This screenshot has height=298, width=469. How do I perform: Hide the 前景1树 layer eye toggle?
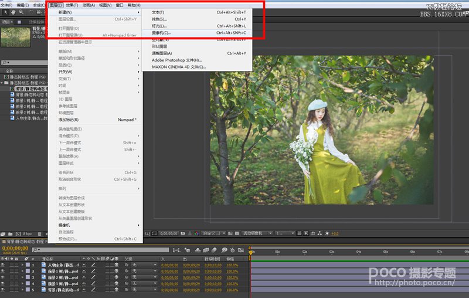coord(3,271)
